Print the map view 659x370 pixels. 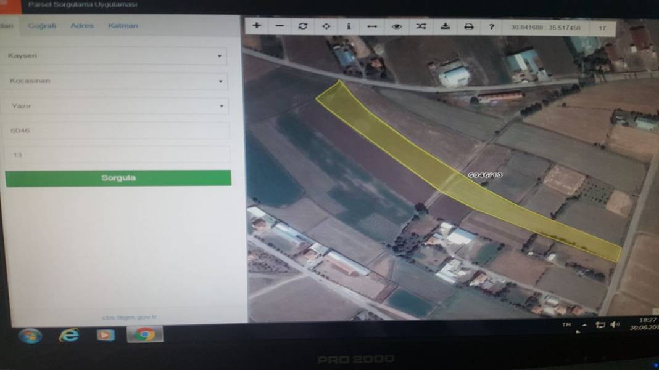468,26
